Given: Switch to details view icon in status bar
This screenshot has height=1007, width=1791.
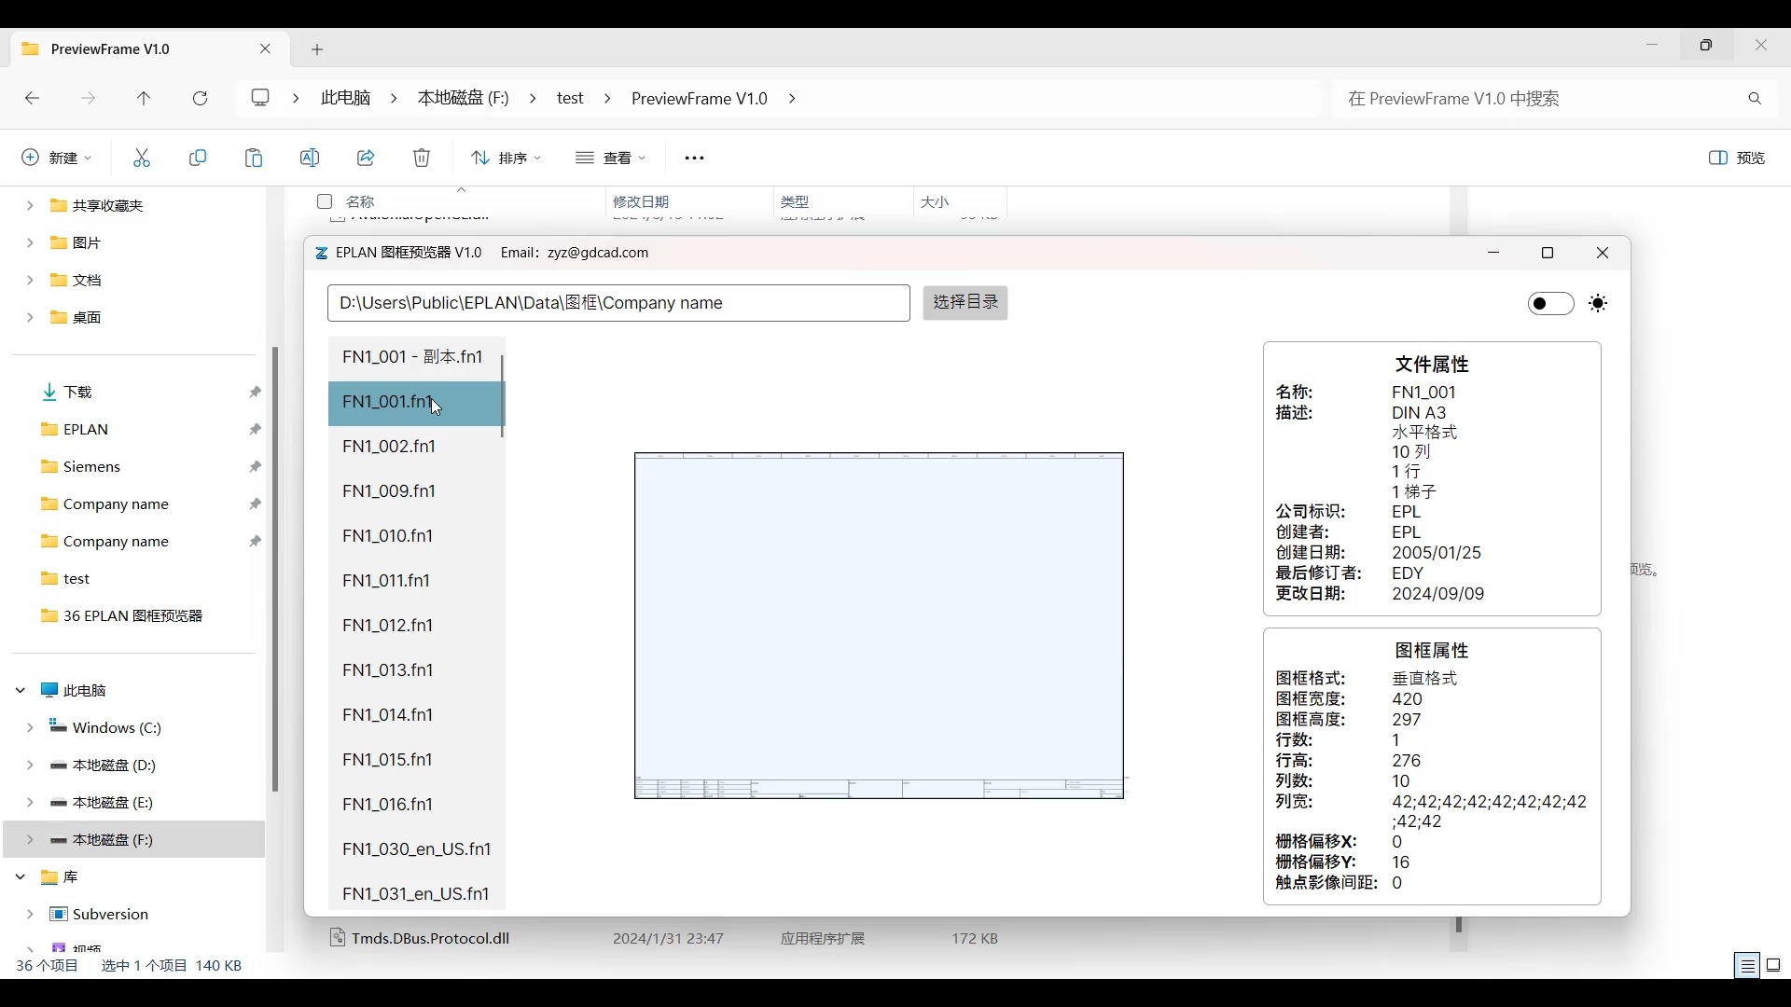Looking at the screenshot, I should 1747,966.
